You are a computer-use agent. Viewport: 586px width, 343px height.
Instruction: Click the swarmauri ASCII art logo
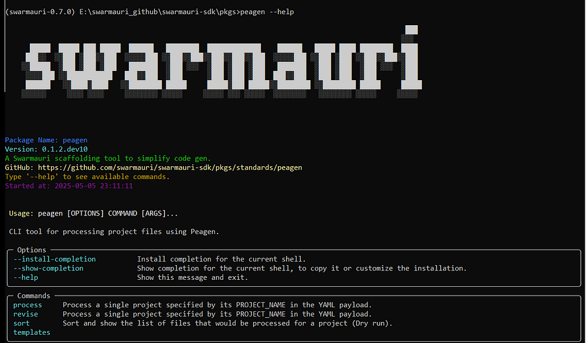[222, 61]
